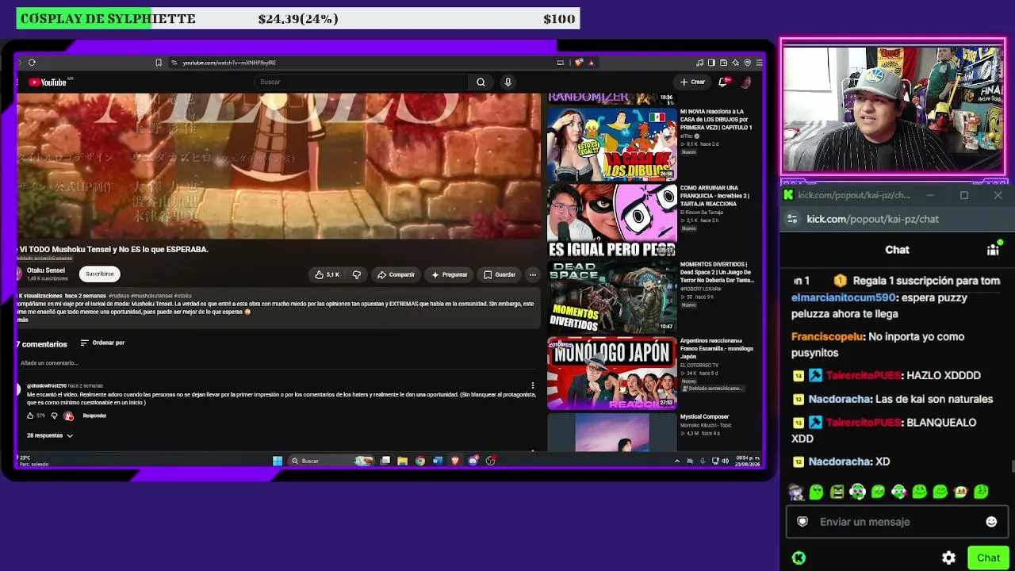Click the Añade un comentario field

click(x=278, y=363)
